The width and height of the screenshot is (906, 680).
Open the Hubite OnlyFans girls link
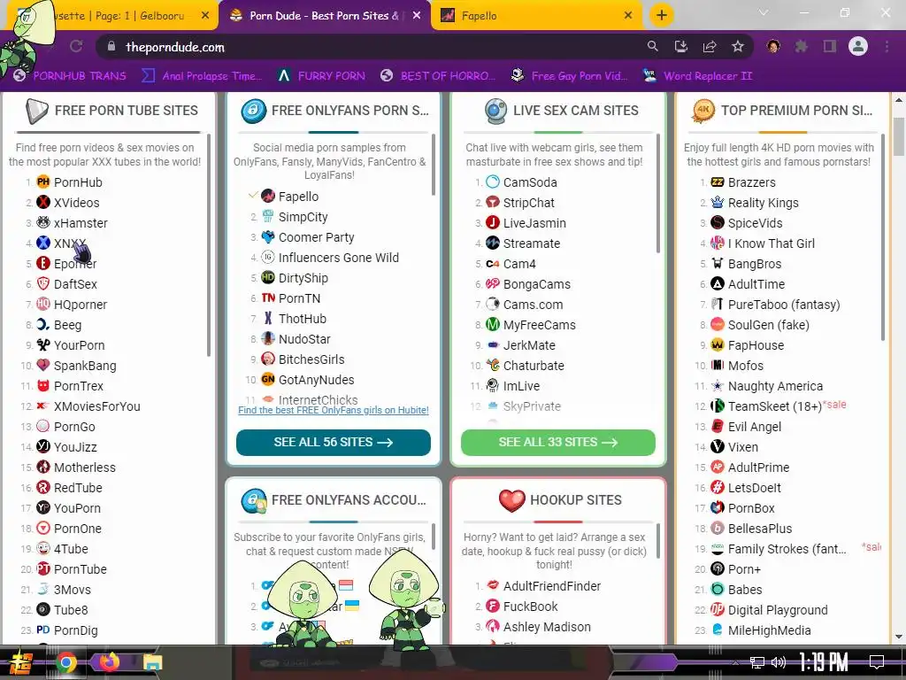click(x=334, y=410)
